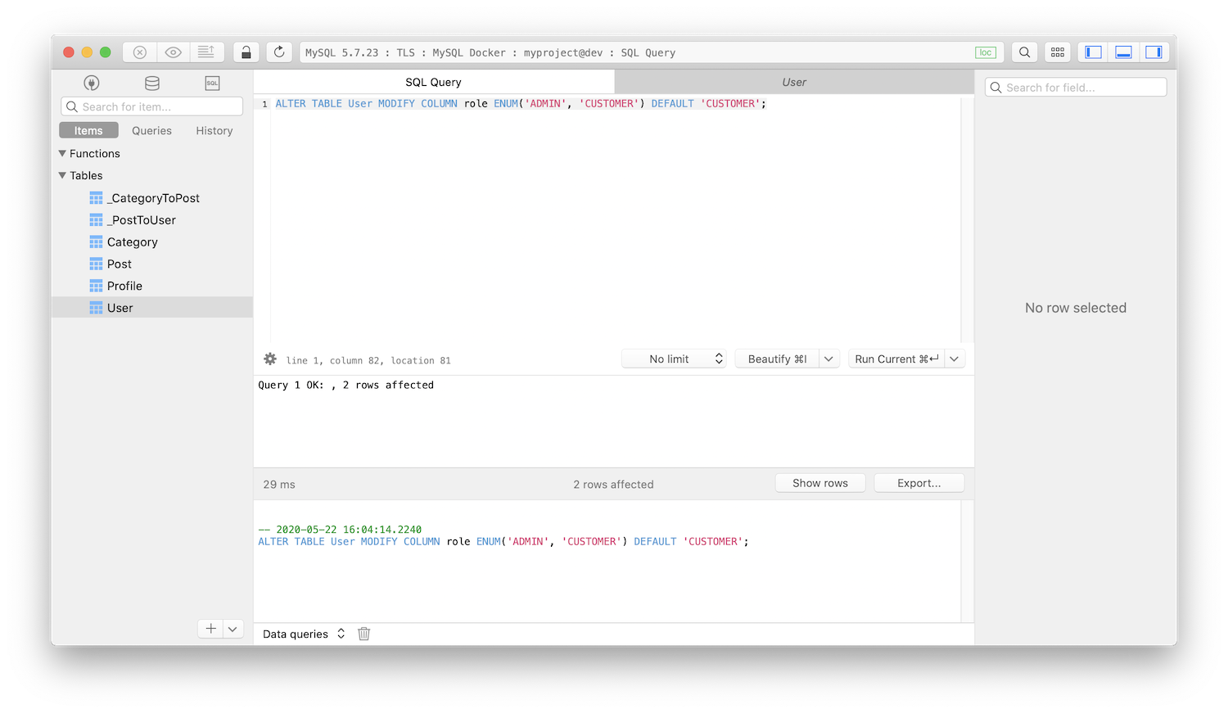The height and width of the screenshot is (713, 1228).
Task: Collapse the Tables section
Action: [x=61, y=175]
